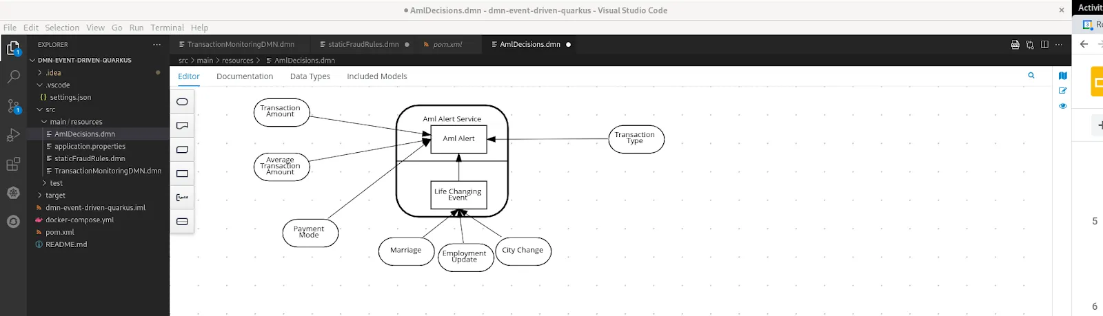Select the Business Knowledge Model palette shape
The image size is (1103, 316).
click(x=182, y=149)
